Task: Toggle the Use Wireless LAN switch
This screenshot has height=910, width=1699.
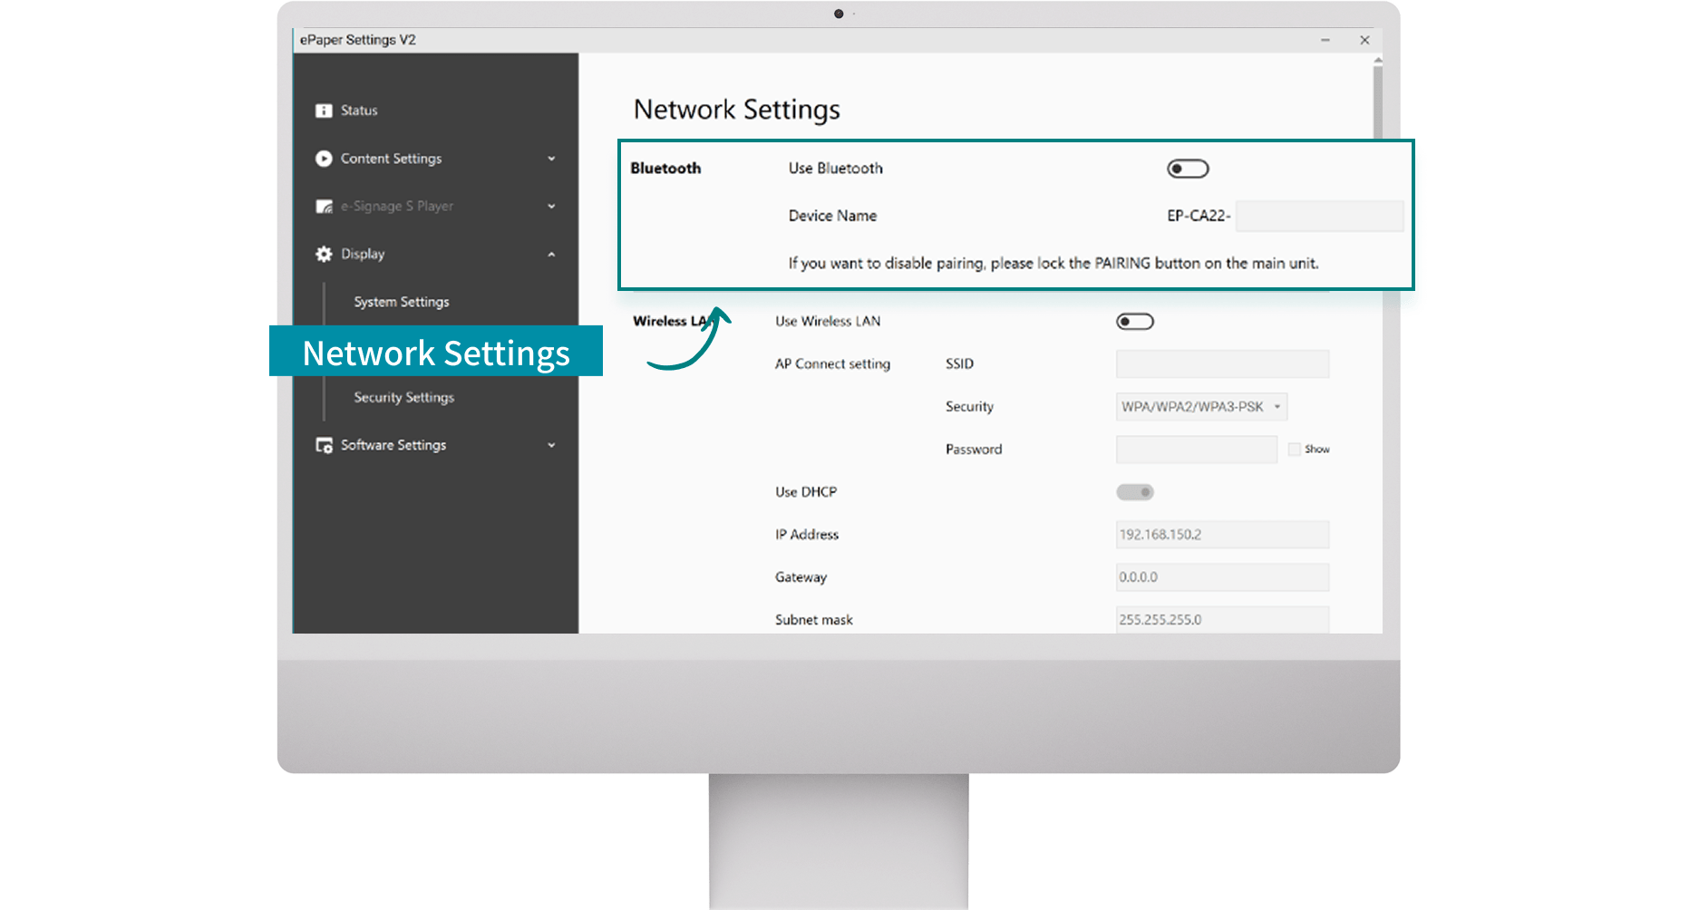Action: (x=1135, y=322)
